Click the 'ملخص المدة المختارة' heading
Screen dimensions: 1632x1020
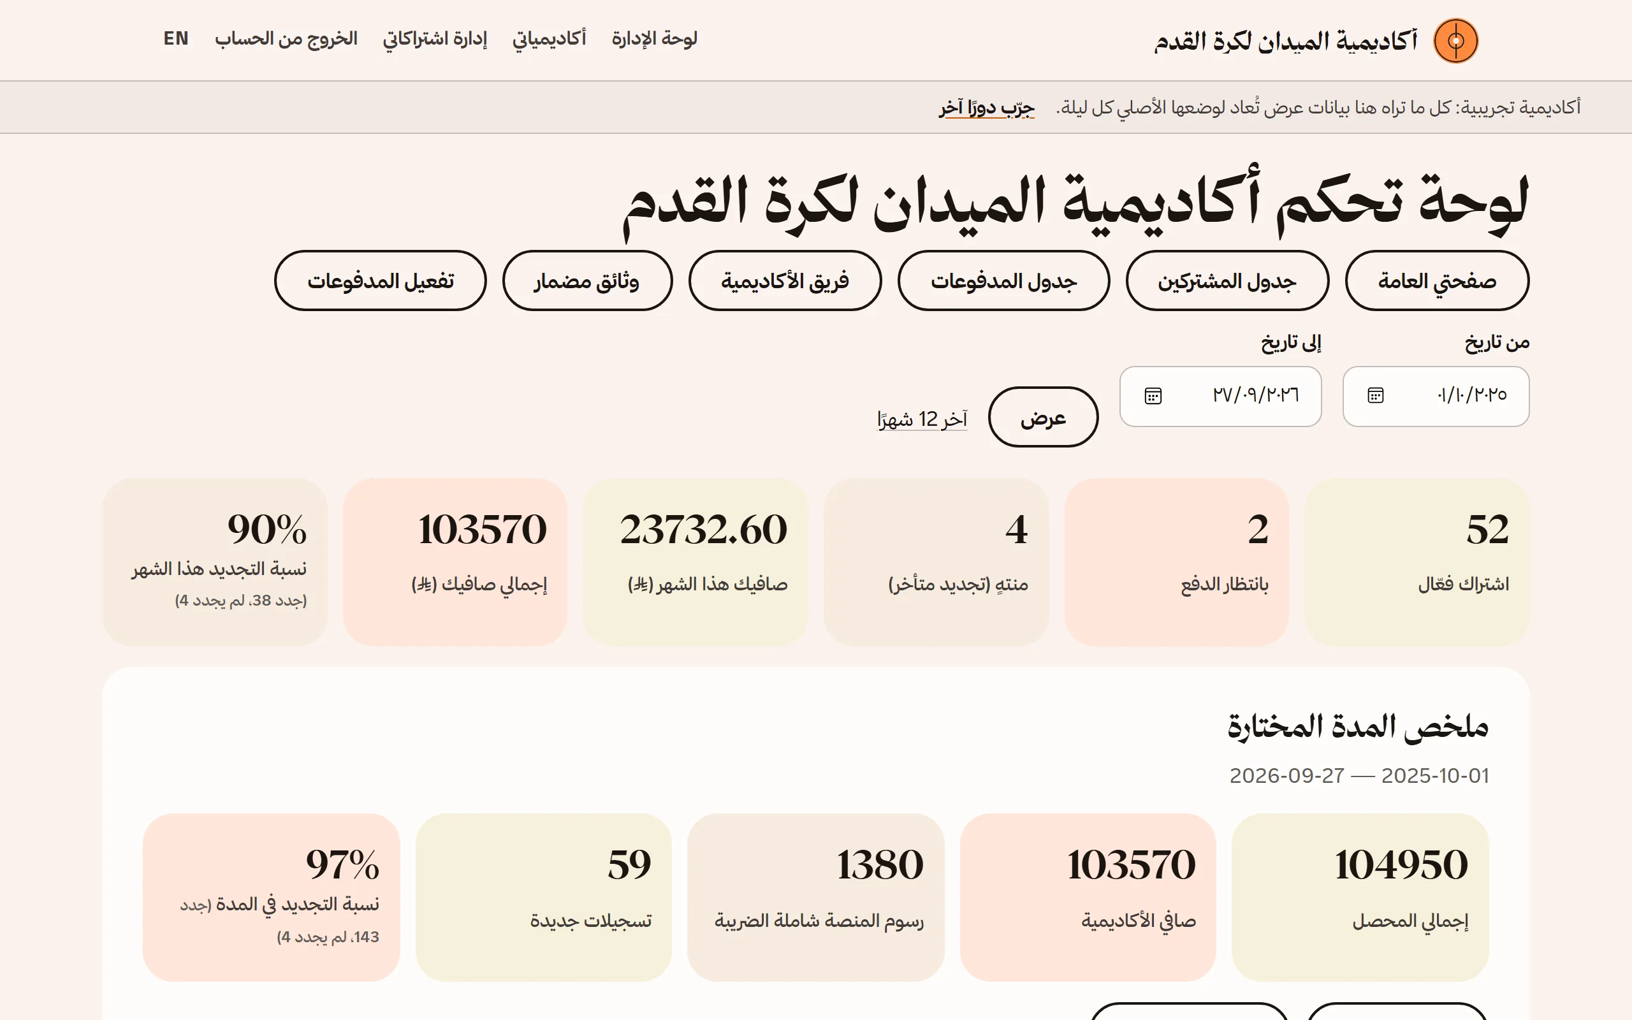coord(1357,727)
